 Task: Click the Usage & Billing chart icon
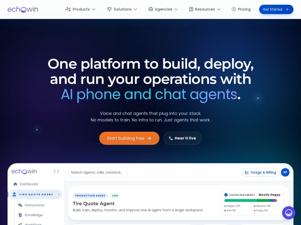pos(247,172)
